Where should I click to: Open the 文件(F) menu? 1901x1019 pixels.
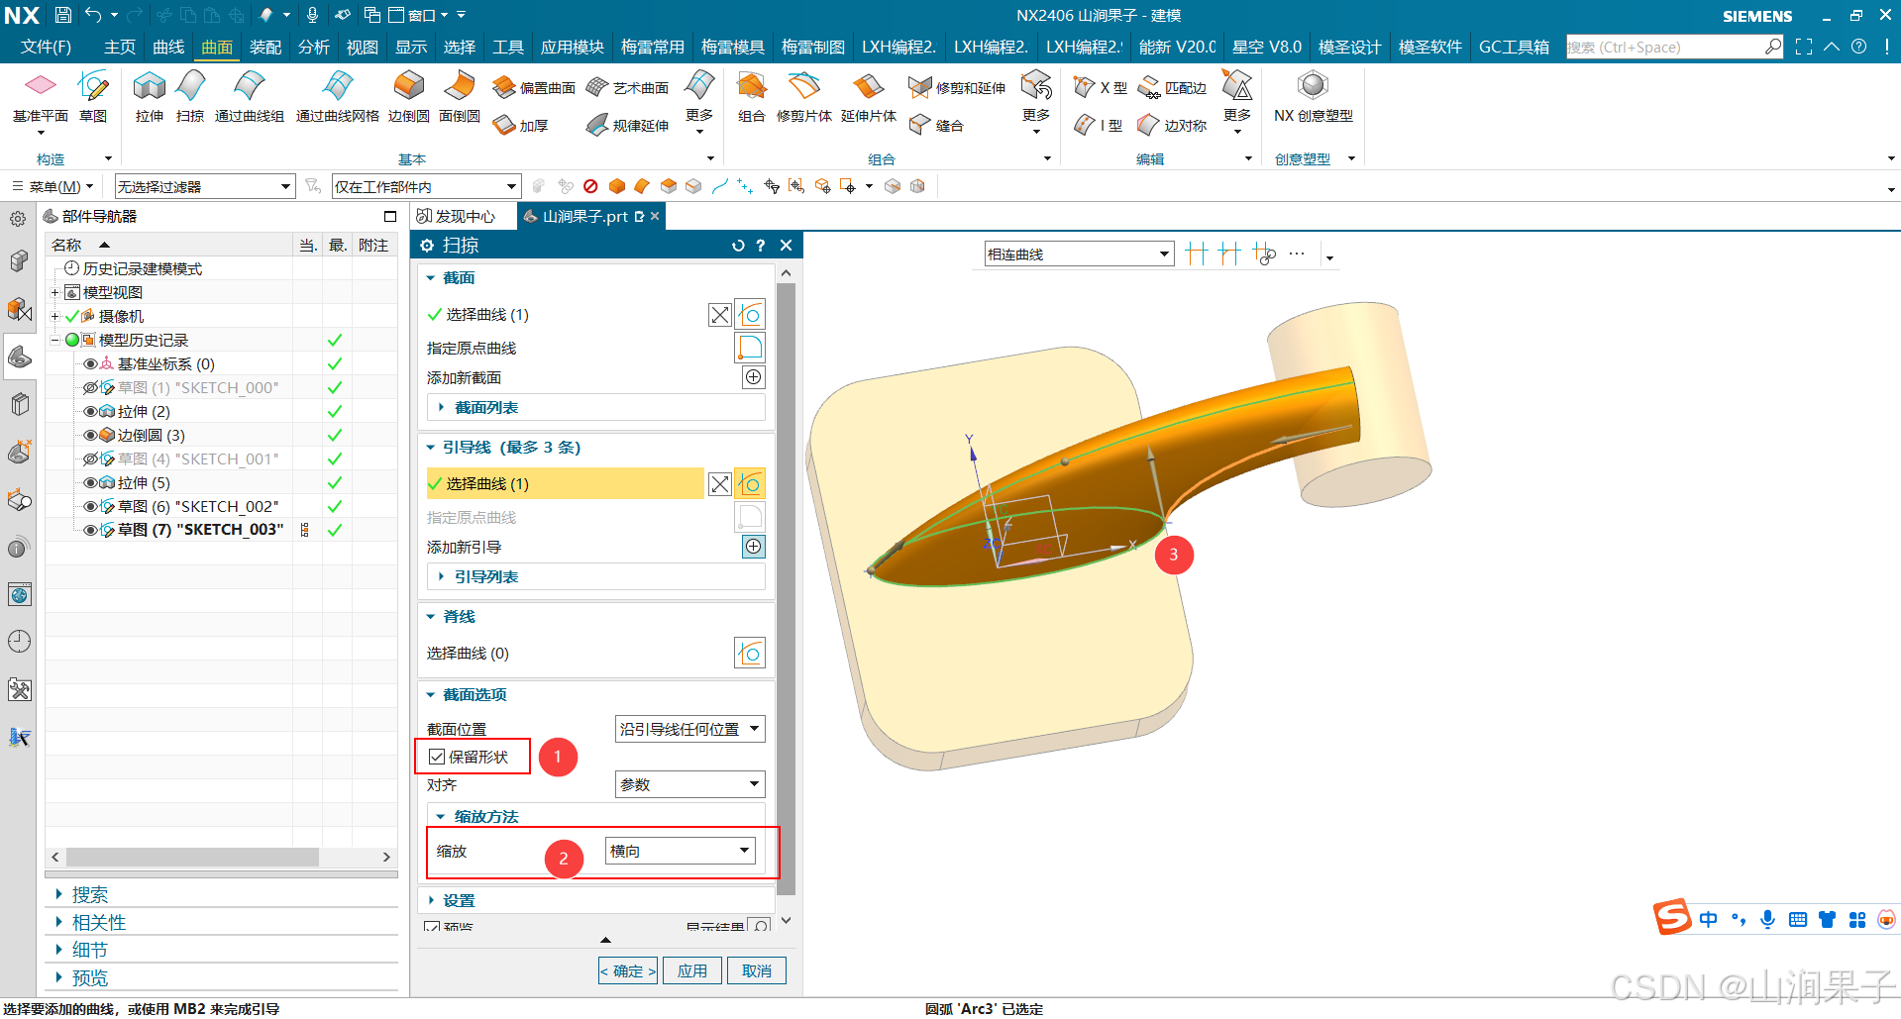[47, 47]
